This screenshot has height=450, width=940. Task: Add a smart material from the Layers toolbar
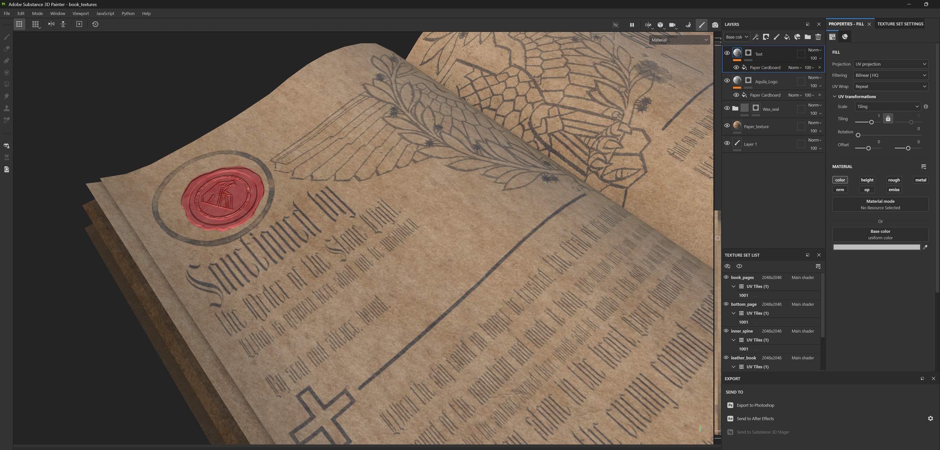797,37
